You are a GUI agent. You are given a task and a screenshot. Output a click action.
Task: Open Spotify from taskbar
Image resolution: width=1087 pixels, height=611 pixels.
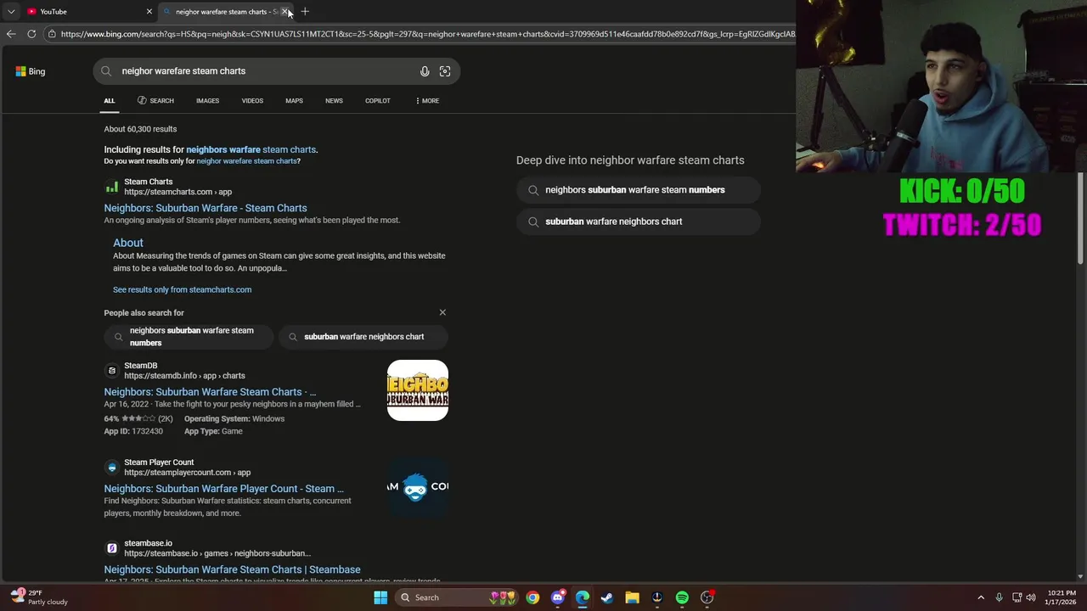pos(682,597)
